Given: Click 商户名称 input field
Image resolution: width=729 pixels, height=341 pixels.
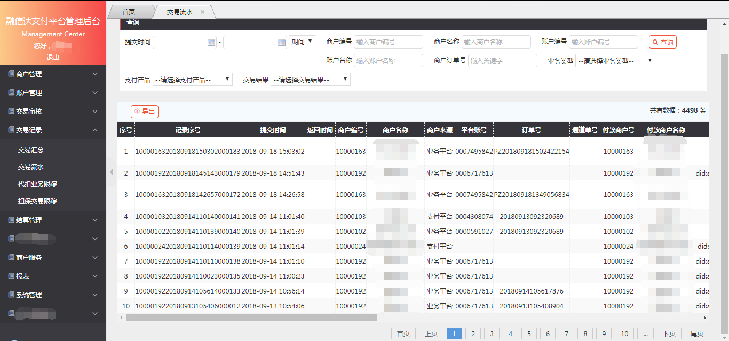Looking at the screenshot, I should click(x=496, y=42).
